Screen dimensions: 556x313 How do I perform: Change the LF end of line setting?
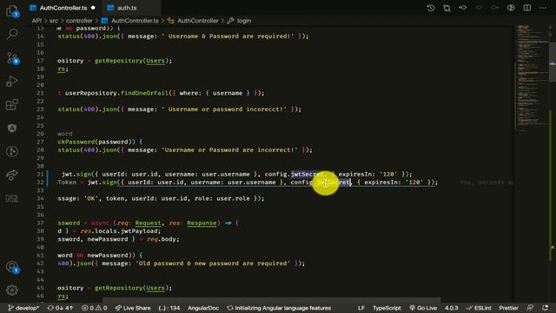click(x=361, y=308)
